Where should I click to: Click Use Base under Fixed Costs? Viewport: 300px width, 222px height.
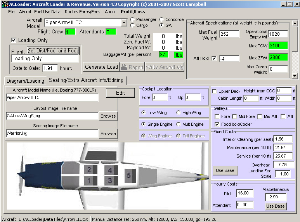225,170
